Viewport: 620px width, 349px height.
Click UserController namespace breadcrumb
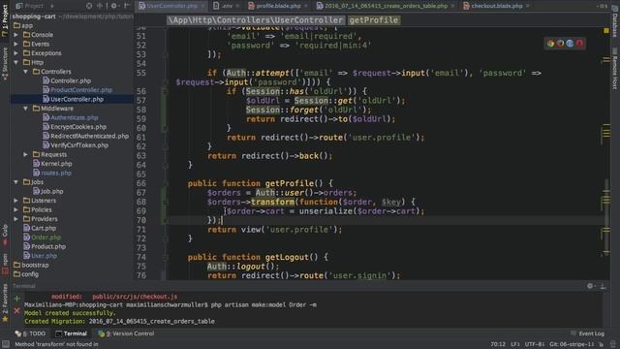pos(256,20)
